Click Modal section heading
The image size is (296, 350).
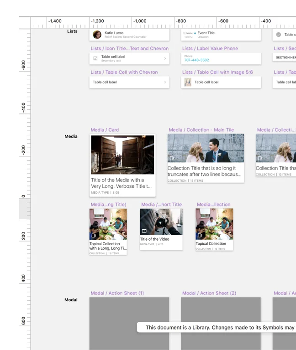coord(71,300)
